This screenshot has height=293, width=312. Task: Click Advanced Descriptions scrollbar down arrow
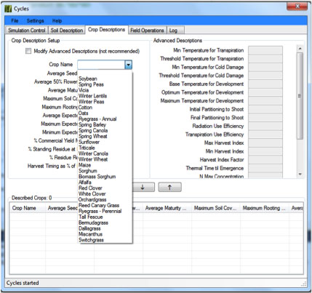click(x=300, y=174)
